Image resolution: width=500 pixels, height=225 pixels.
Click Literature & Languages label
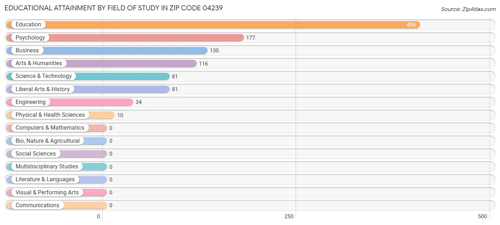45,179
